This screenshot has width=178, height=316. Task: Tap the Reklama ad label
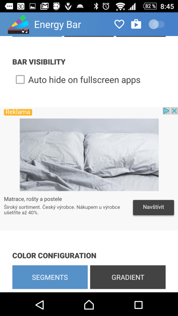pyautogui.click(x=18, y=112)
